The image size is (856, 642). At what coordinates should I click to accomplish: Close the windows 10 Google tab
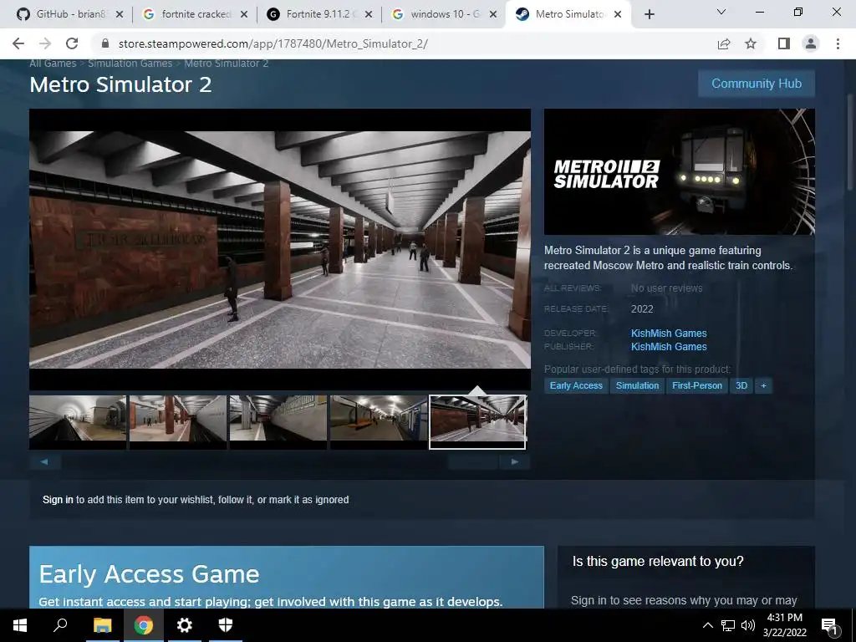click(493, 15)
